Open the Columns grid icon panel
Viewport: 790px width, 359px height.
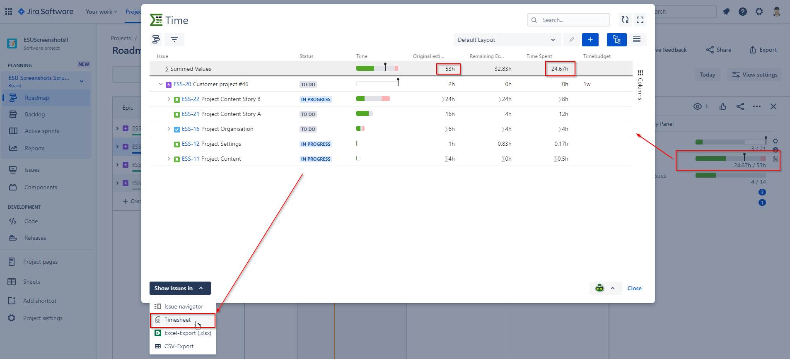[x=640, y=73]
